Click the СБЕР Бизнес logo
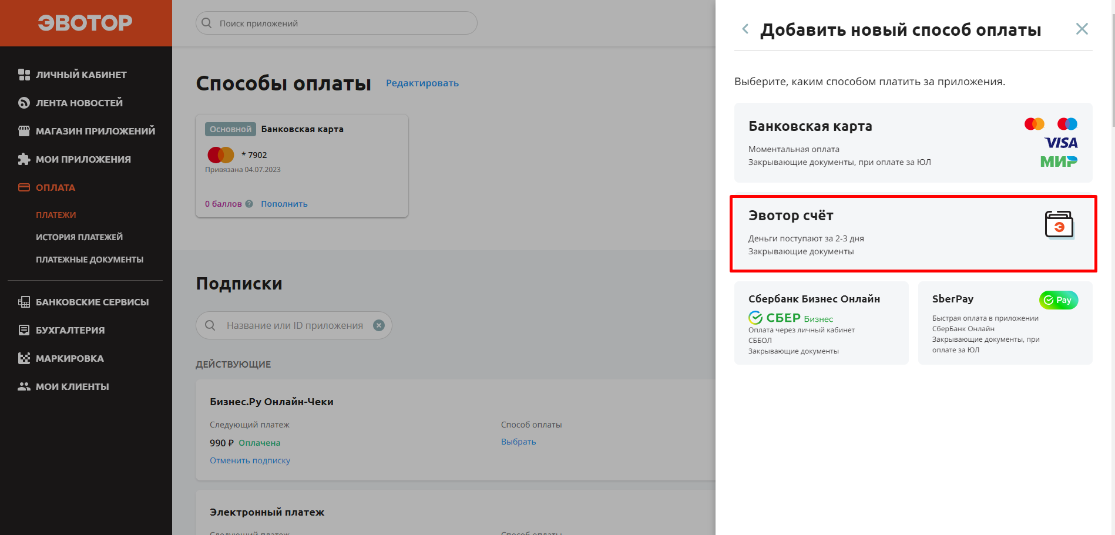 [791, 318]
